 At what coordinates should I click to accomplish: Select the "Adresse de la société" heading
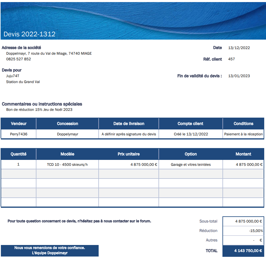coord(21,48)
